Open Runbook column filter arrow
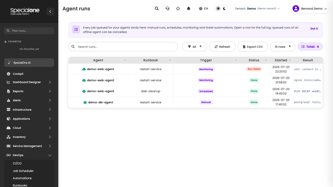Screen dimensions: 333x187 170,60
